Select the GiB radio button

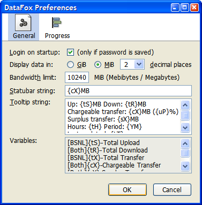pos(70,65)
